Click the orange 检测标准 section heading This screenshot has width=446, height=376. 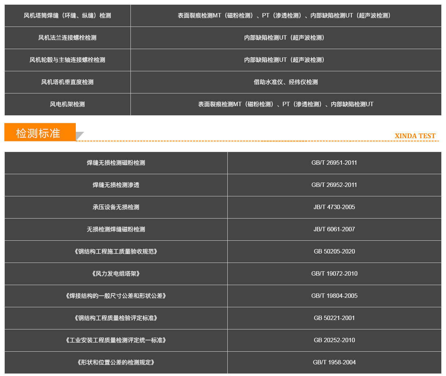coord(38,133)
